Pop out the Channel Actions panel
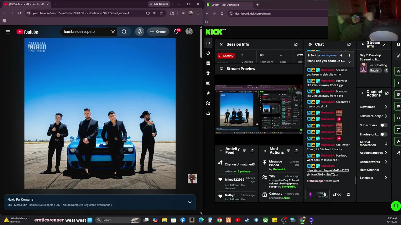The height and width of the screenshot is (225, 401). pos(387,93)
